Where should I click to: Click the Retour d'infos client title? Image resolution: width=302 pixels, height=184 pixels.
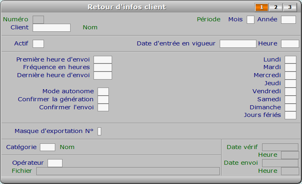pyautogui.click(x=127, y=7)
